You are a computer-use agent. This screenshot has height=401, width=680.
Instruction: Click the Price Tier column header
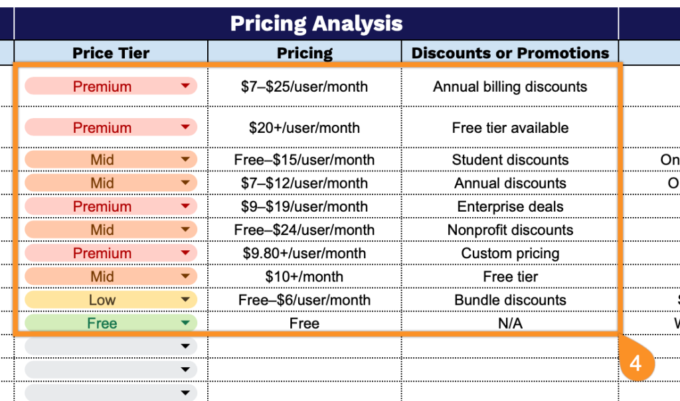point(111,53)
